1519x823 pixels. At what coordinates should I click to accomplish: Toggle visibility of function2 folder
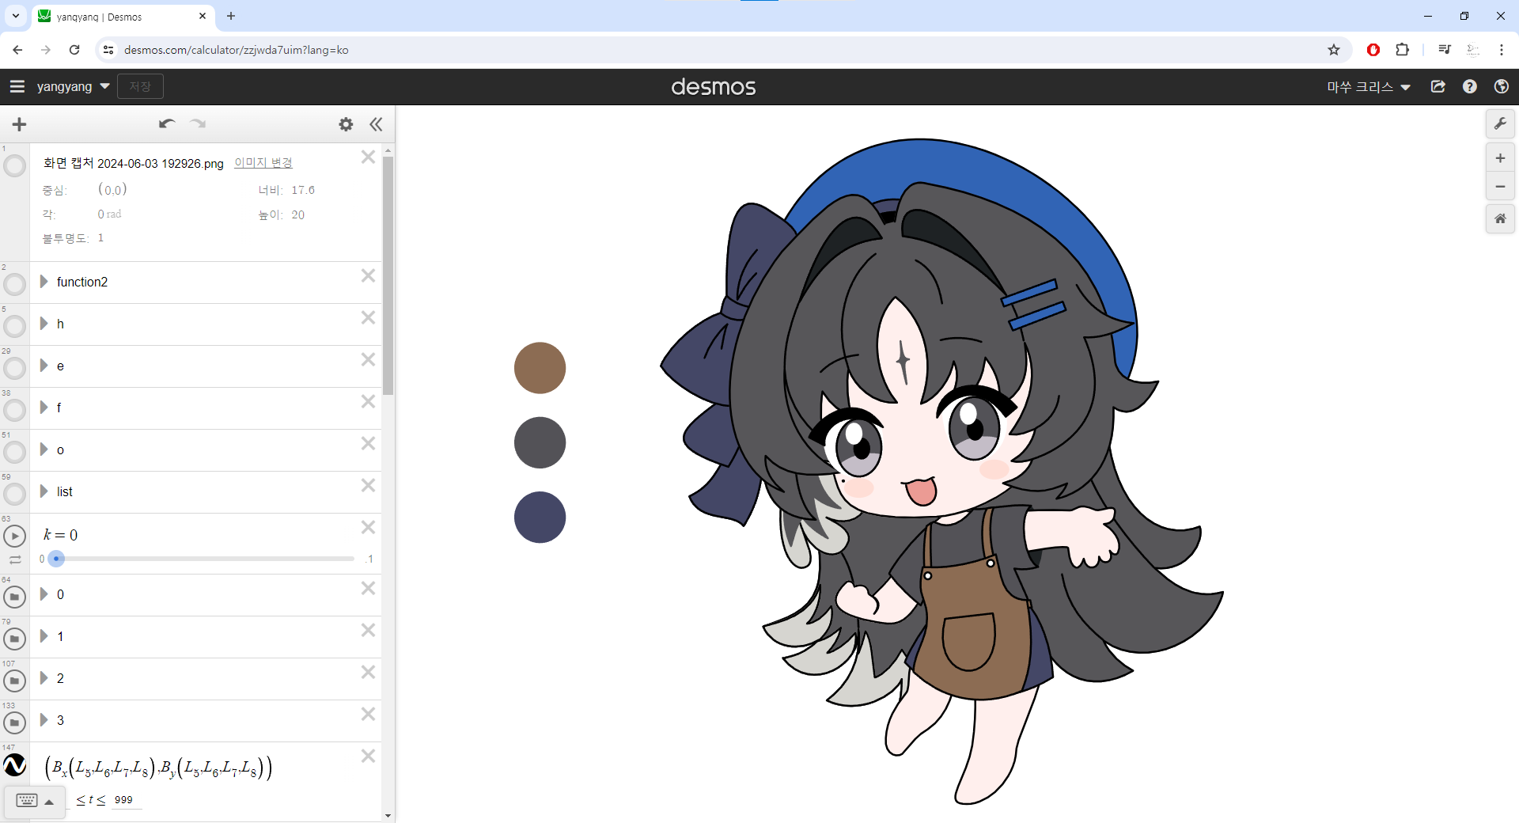click(14, 284)
